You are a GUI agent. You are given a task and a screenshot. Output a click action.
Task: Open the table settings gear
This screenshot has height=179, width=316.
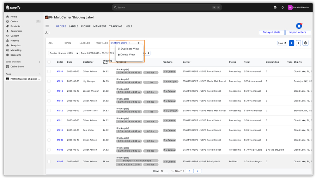pyautogui.click(x=306, y=43)
